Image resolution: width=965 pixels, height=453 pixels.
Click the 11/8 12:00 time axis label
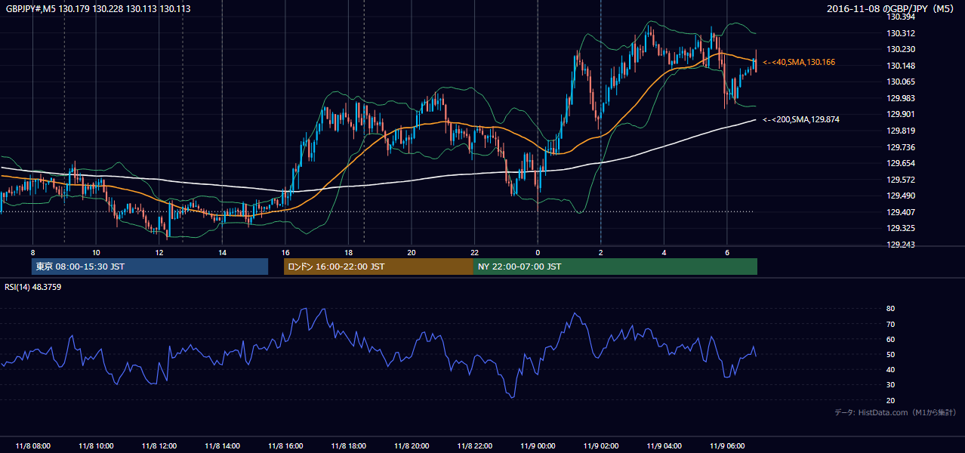point(159,446)
